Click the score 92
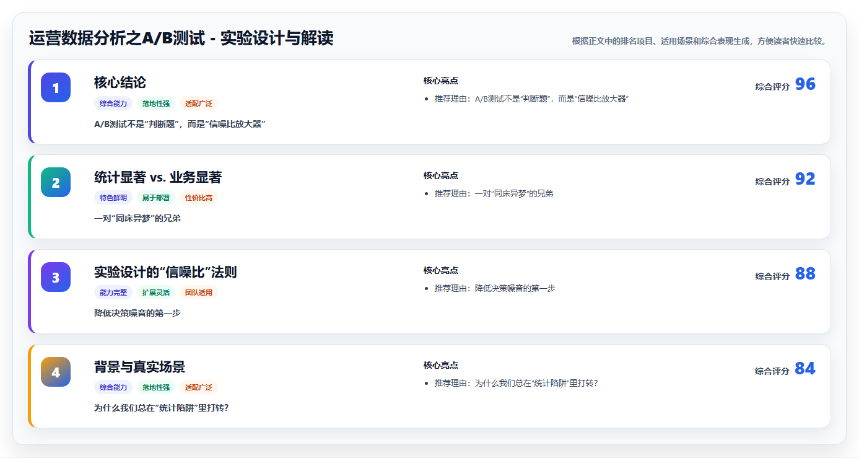This screenshot has width=859, height=458. [805, 179]
